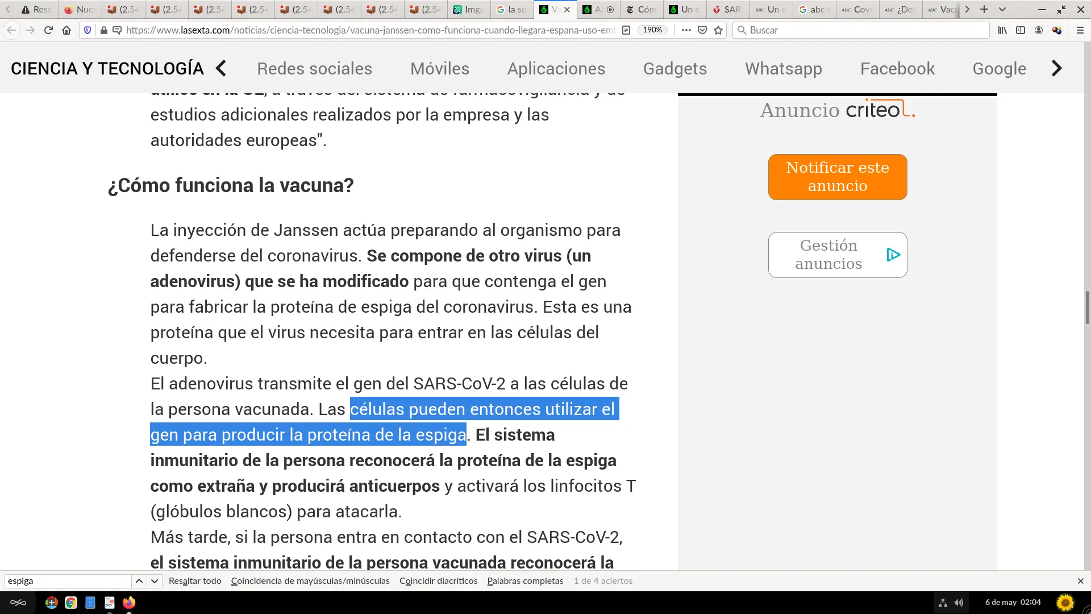Enable Palabras completas matching
Viewport: 1091px width, 614px height.
point(525,581)
